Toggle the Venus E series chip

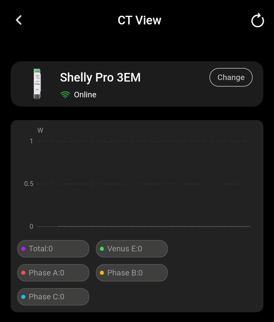tap(131, 249)
